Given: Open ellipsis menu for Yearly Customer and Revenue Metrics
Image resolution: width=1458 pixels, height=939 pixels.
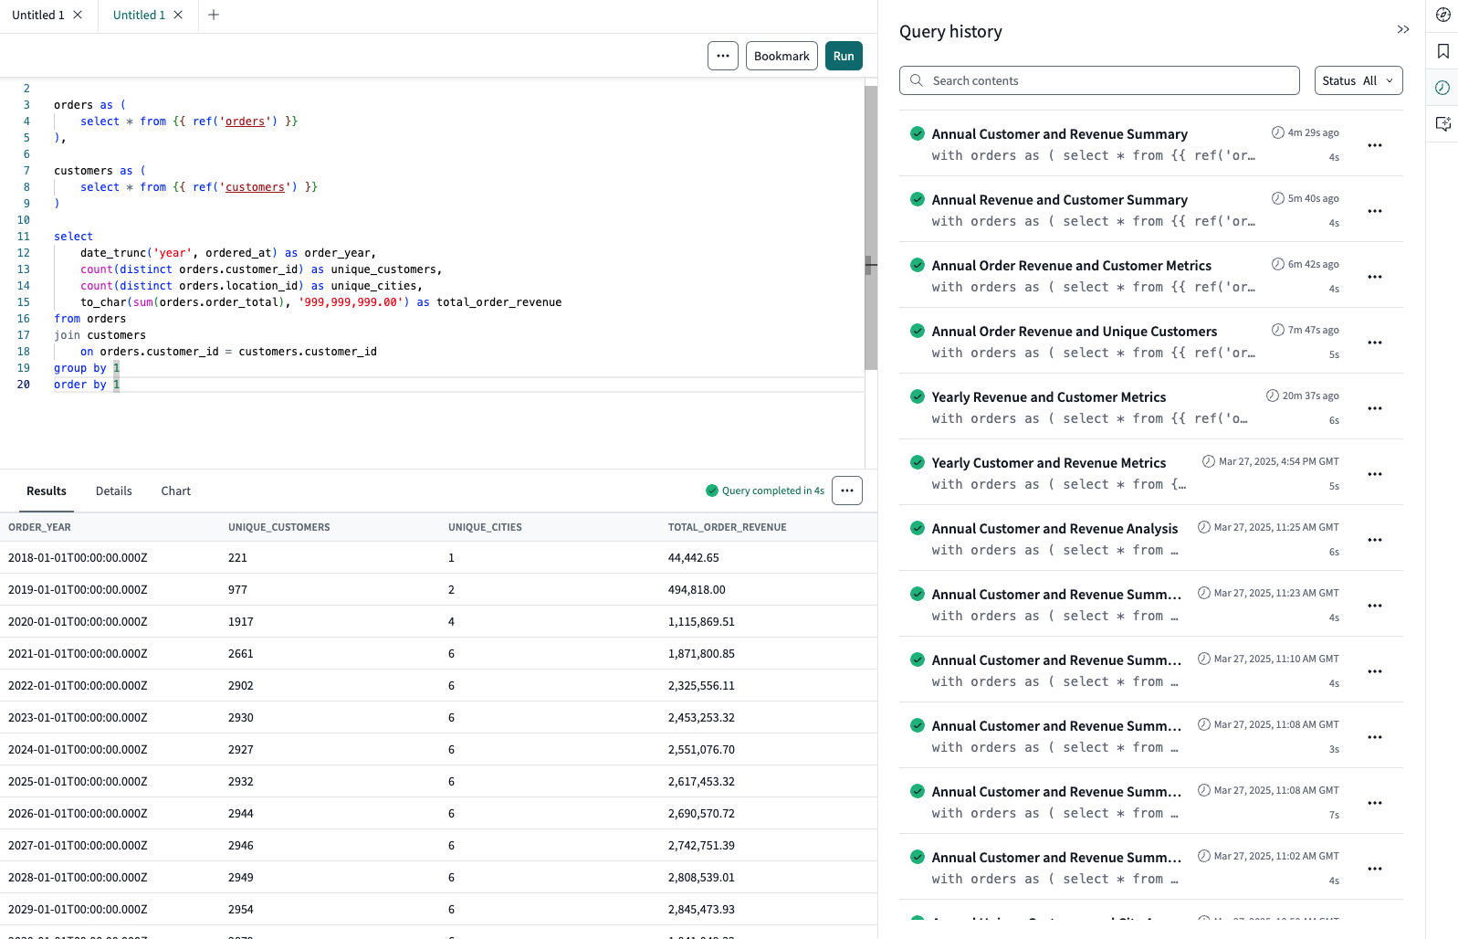Looking at the screenshot, I should [1374, 474].
